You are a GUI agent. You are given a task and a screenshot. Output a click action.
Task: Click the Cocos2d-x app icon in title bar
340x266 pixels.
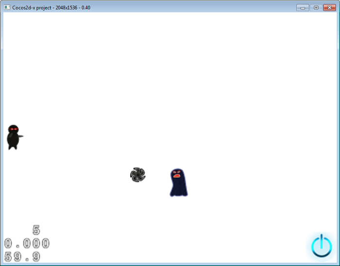(x=7, y=7)
